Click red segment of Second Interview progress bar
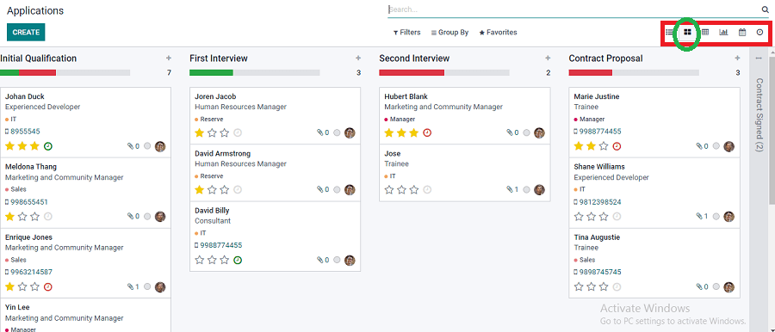This screenshot has width=775, height=332. point(412,72)
